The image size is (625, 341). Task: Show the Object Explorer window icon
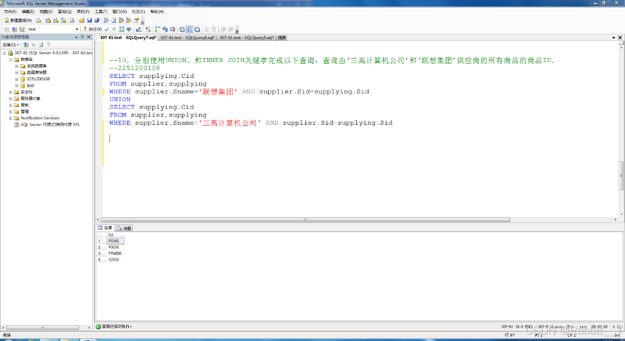(x=121, y=20)
